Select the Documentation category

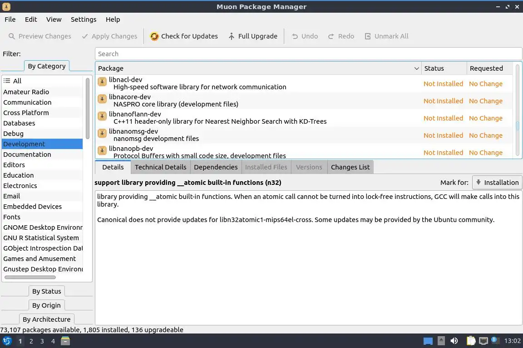(42, 155)
